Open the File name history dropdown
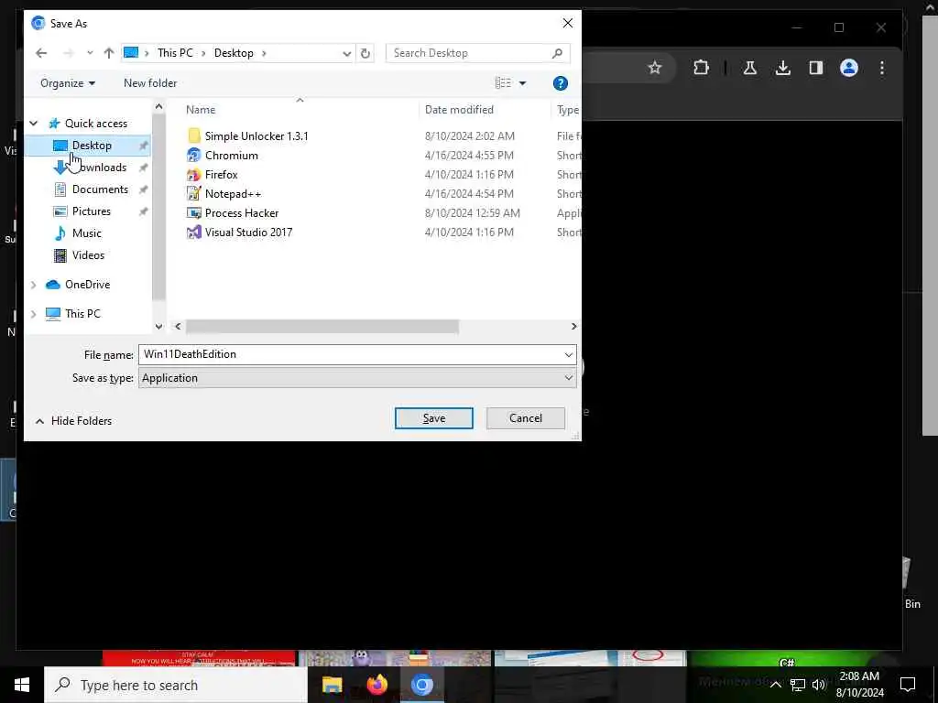This screenshot has width=938, height=703. pyautogui.click(x=568, y=354)
